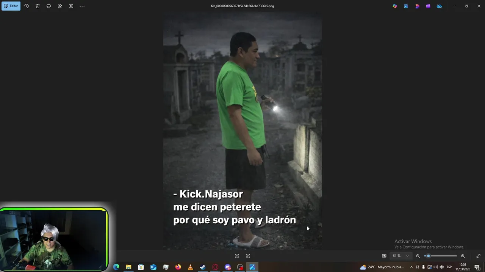Open VLC media player from the taskbar
485x272 pixels.
(x=190, y=267)
